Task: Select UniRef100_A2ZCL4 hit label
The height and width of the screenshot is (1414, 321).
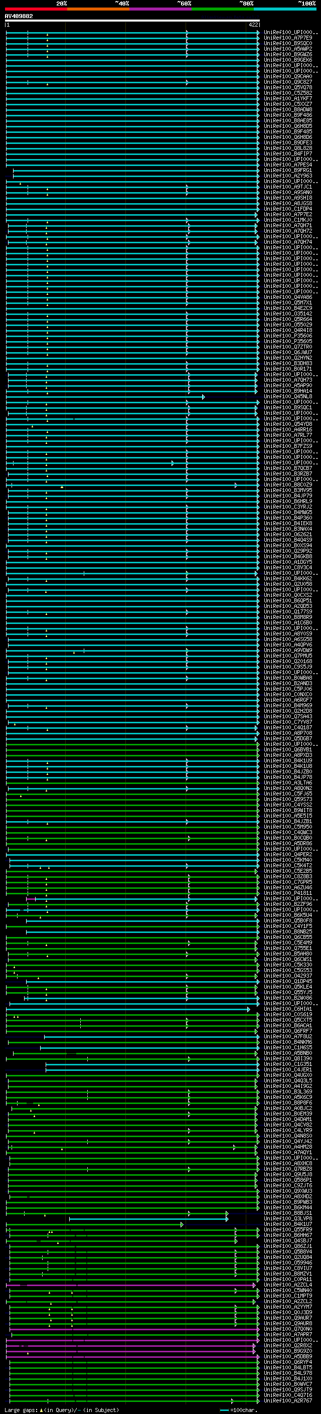Action: pyautogui.click(x=287, y=1285)
